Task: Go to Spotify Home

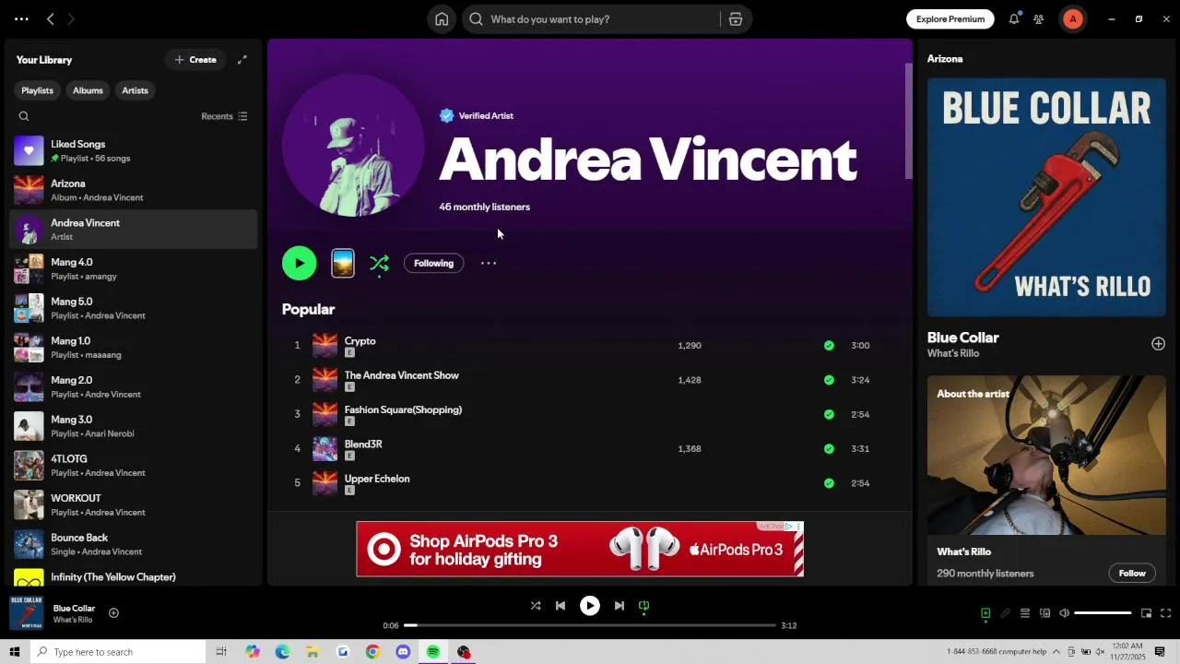Action: pos(442,19)
